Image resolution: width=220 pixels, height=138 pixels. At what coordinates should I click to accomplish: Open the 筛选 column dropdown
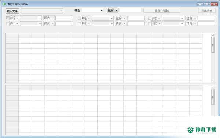(93, 10)
